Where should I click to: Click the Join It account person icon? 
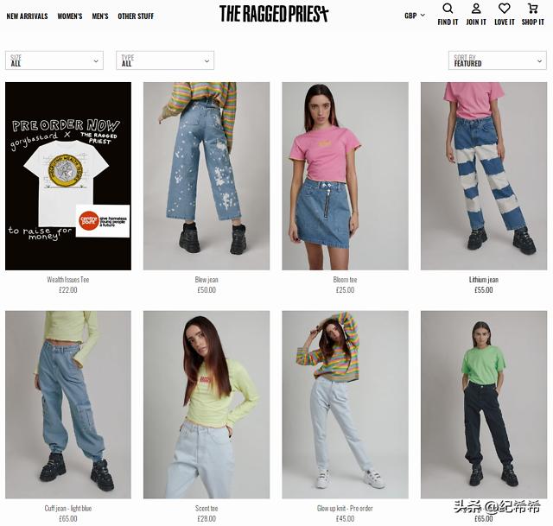click(x=476, y=9)
